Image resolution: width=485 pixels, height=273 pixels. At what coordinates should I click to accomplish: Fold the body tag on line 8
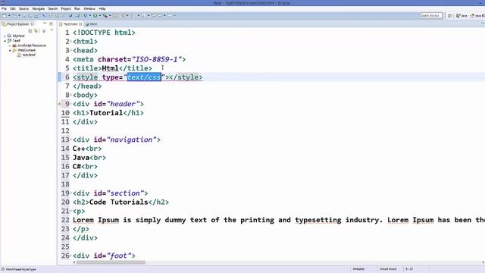point(71,95)
